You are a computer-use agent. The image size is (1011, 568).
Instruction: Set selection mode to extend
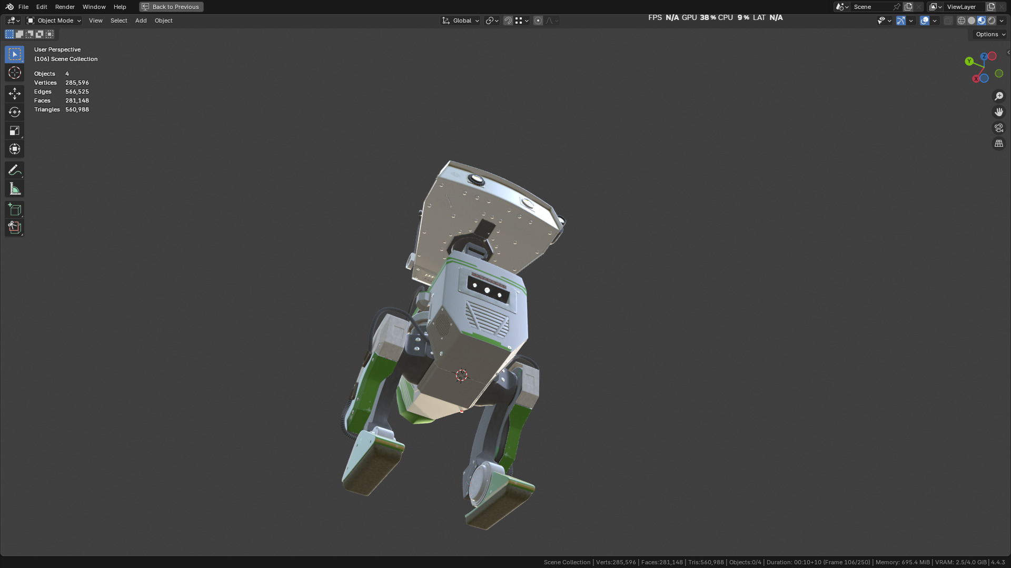click(19, 34)
